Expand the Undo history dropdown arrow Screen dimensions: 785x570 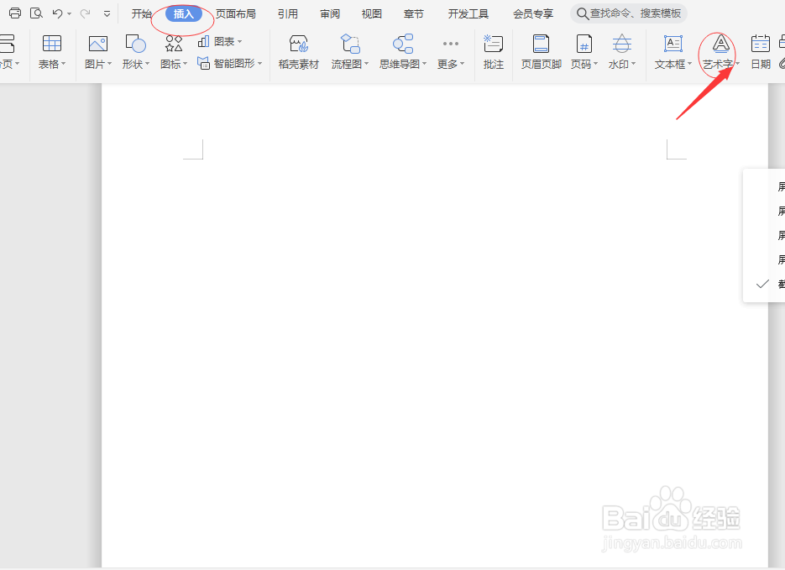pyautogui.click(x=69, y=14)
